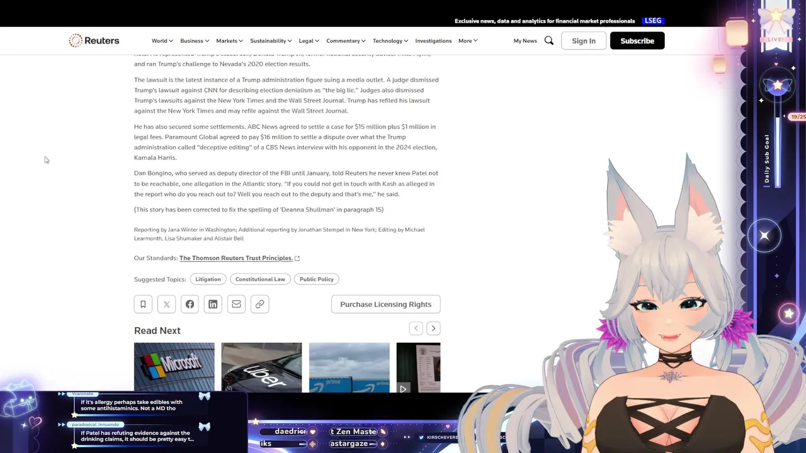Image resolution: width=806 pixels, height=453 pixels.
Task: Expand the Legal menu
Action: pyautogui.click(x=309, y=41)
